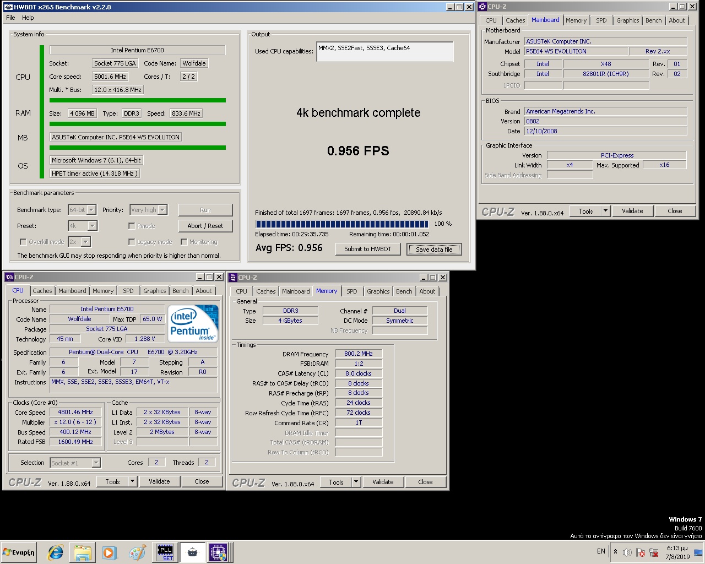Click the Mainboard CPU-Z window title icon
The image size is (705, 564).
[482, 7]
